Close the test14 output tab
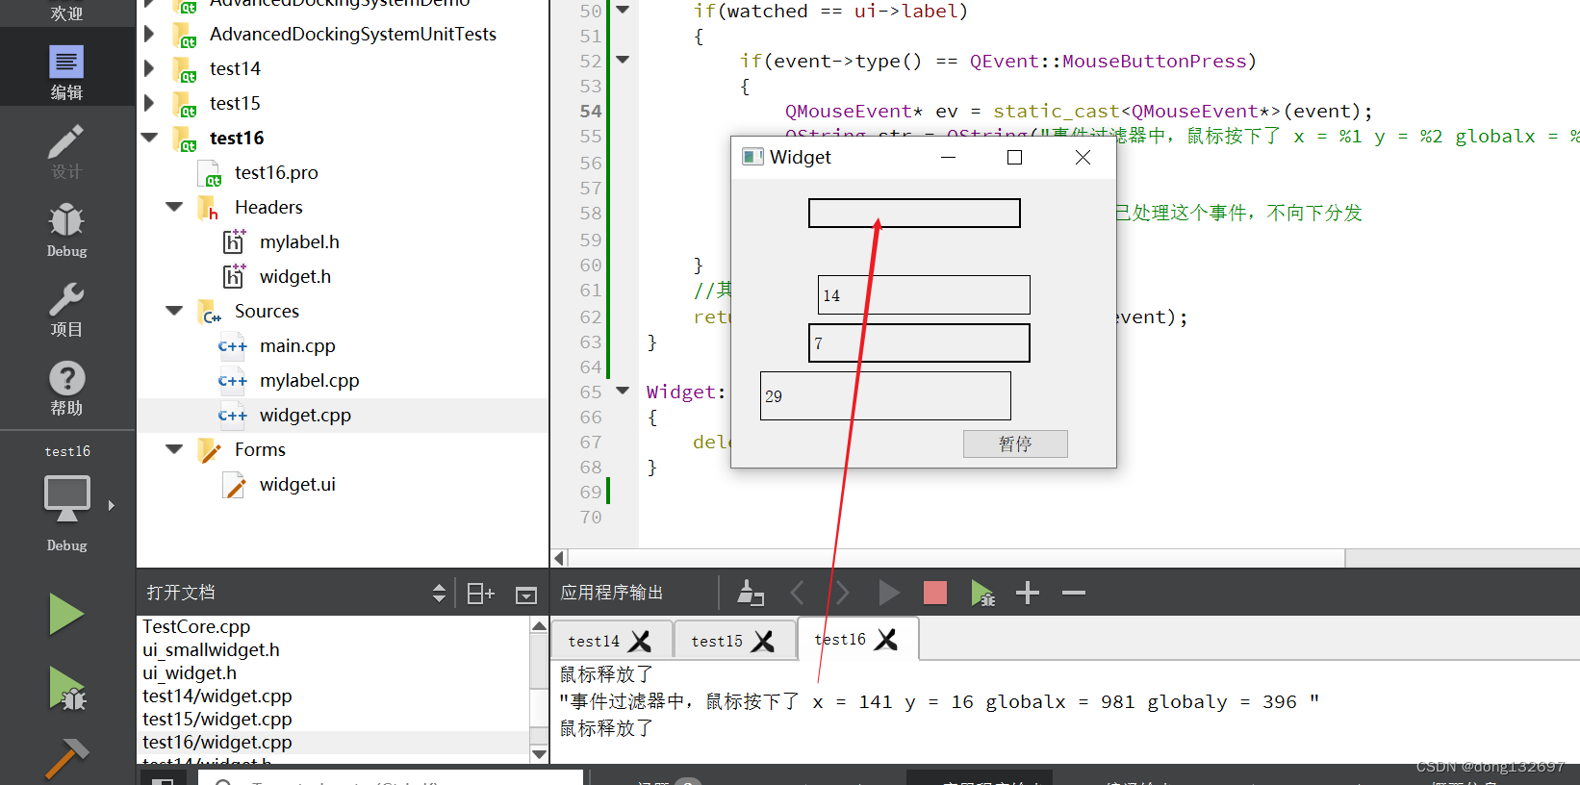Screen dimensions: 1580x785 (640, 641)
